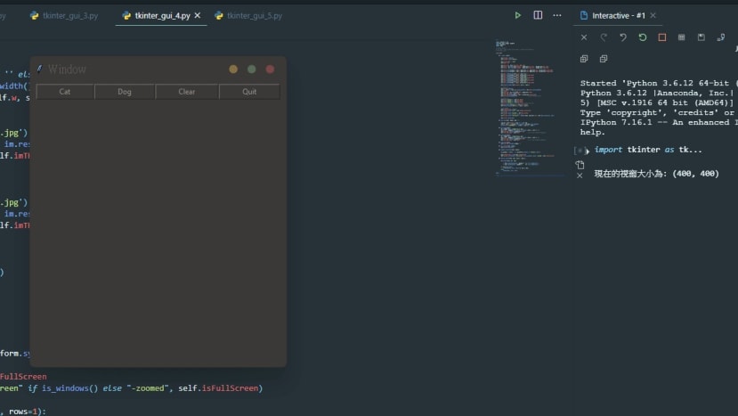Screen dimensions: 738x416
Task: Click the Redo icon in Interactive toolbar
Action: pos(604,37)
